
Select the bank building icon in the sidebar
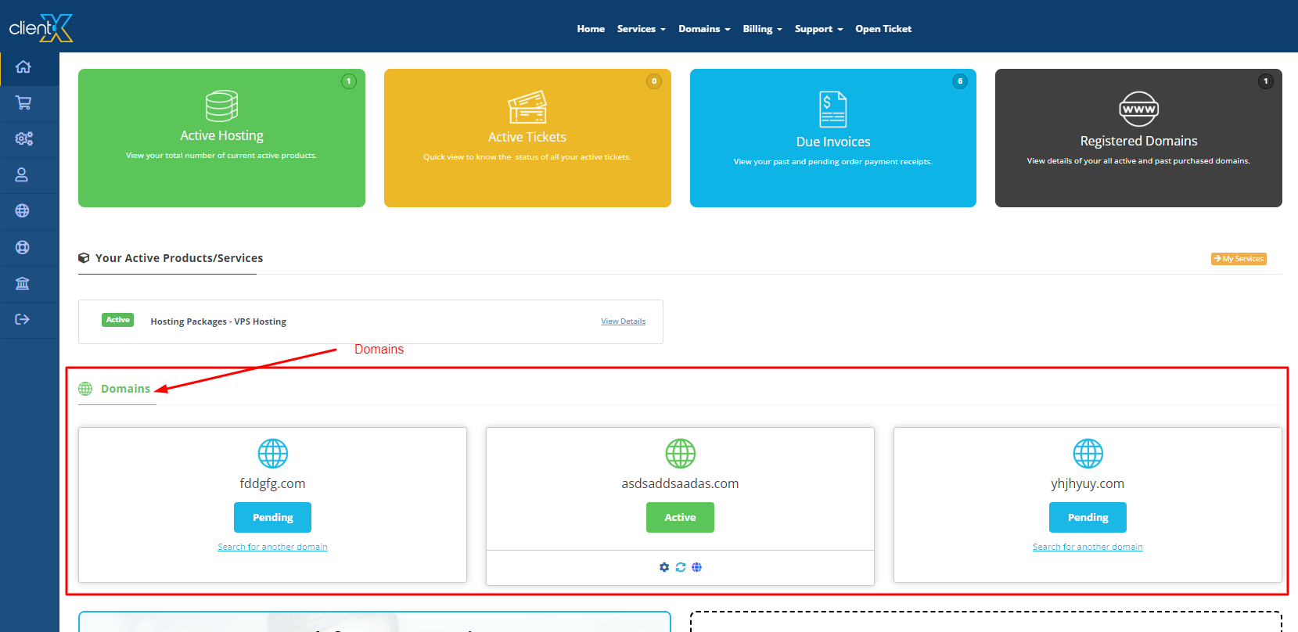(x=22, y=283)
